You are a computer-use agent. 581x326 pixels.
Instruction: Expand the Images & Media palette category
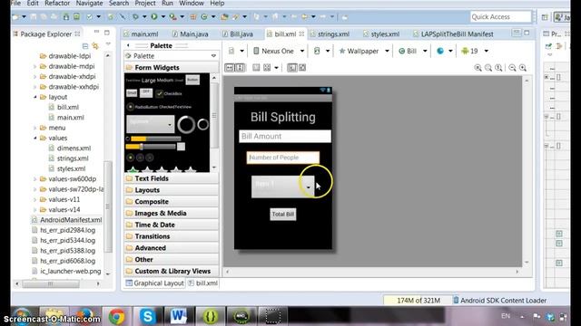[x=172, y=214]
